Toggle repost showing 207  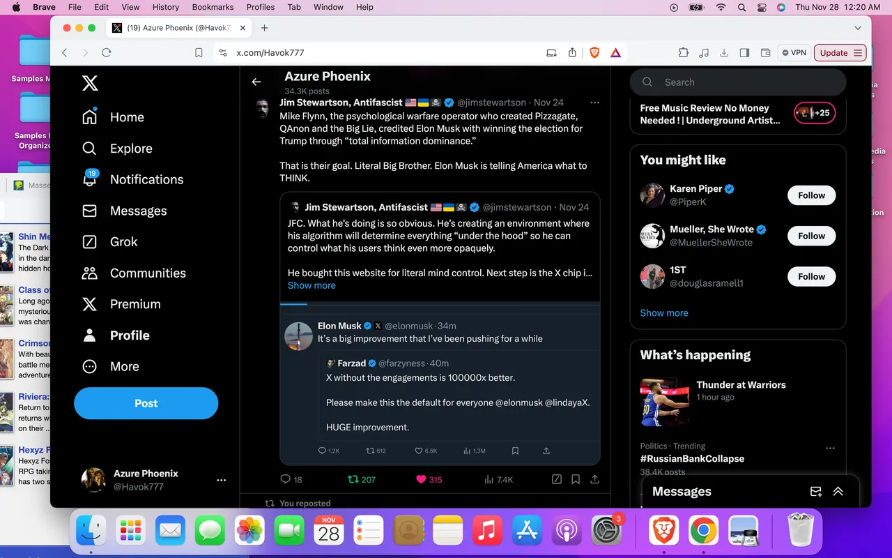click(x=362, y=479)
